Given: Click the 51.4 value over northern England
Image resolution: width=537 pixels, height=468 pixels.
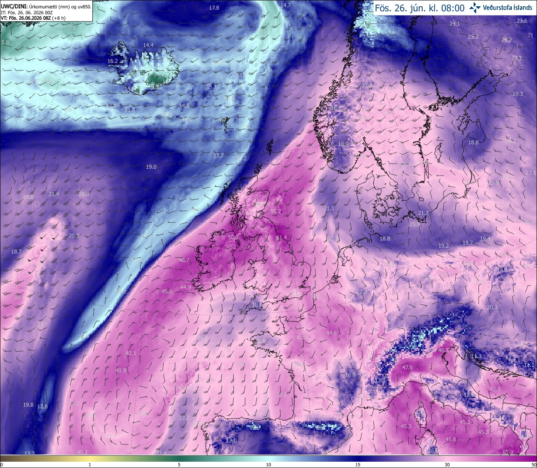Looking at the screenshot, I should pyautogui.click(x=282, y=238).
